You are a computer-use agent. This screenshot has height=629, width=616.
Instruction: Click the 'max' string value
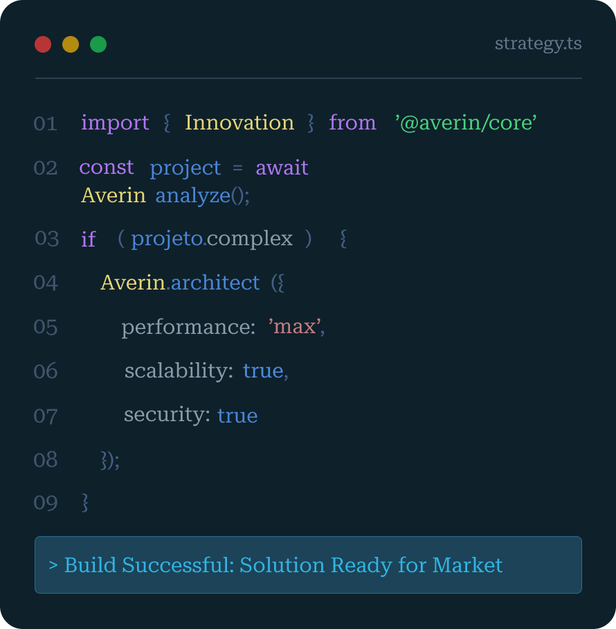(295, 326)
